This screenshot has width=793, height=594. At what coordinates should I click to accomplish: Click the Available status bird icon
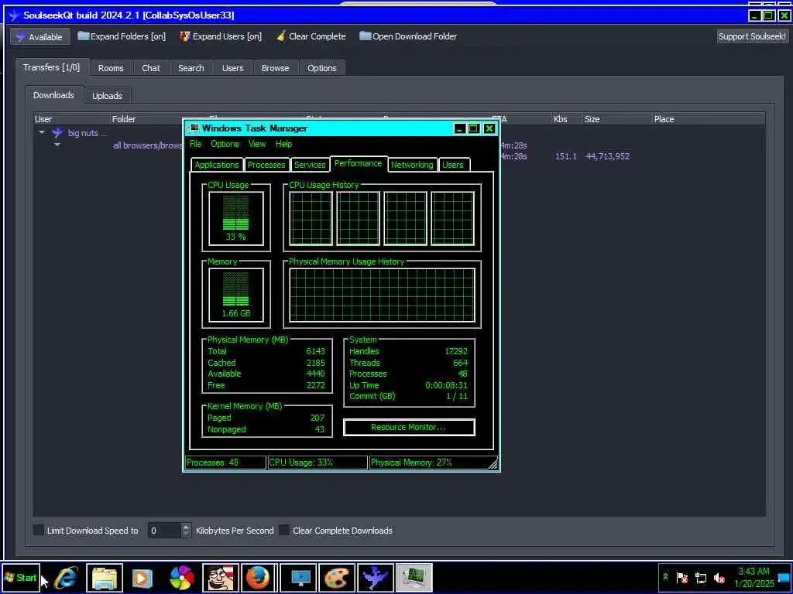[x=21, y=37]
